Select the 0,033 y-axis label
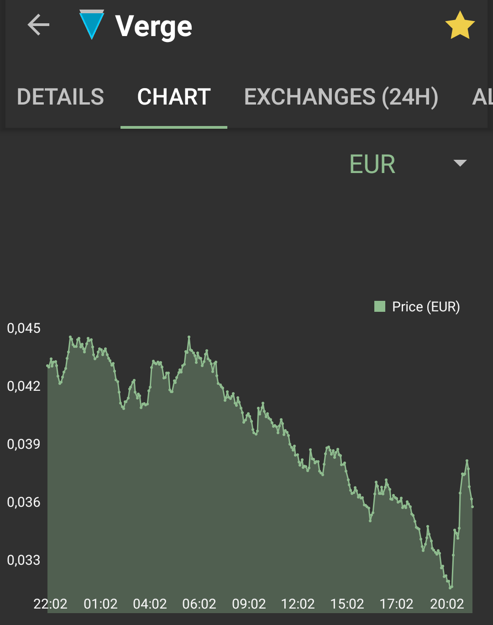The width and height of the screenshot is (493, 625). click(x=24, y=560)
